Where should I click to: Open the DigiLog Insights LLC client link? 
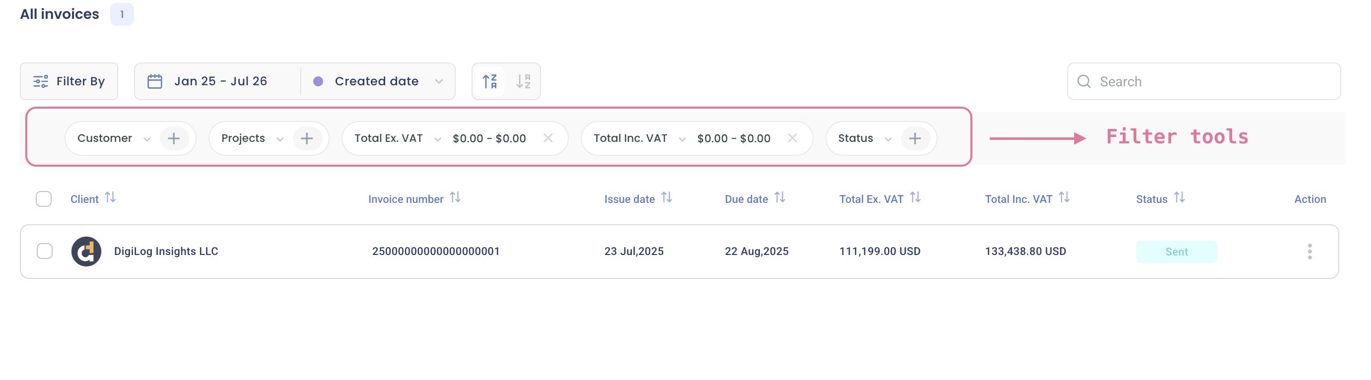[x=165, y=251]
